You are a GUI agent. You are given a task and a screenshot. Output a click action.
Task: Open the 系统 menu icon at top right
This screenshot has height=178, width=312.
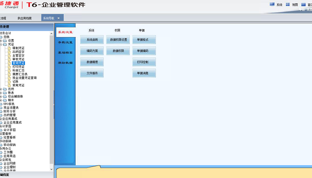[272, 4]
